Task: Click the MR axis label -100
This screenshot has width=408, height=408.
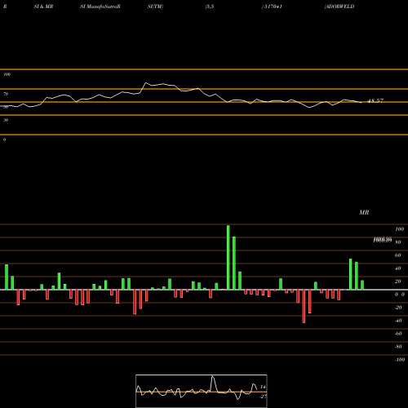Action: pos(400,360)
